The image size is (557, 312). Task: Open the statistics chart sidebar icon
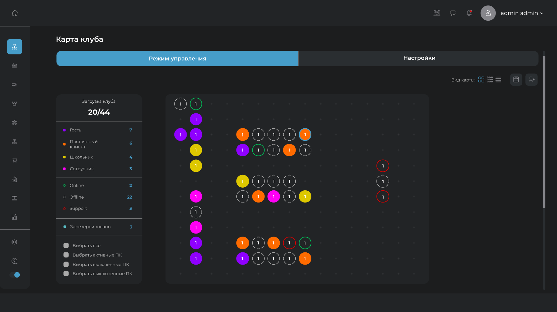click(x=15, y=217)
